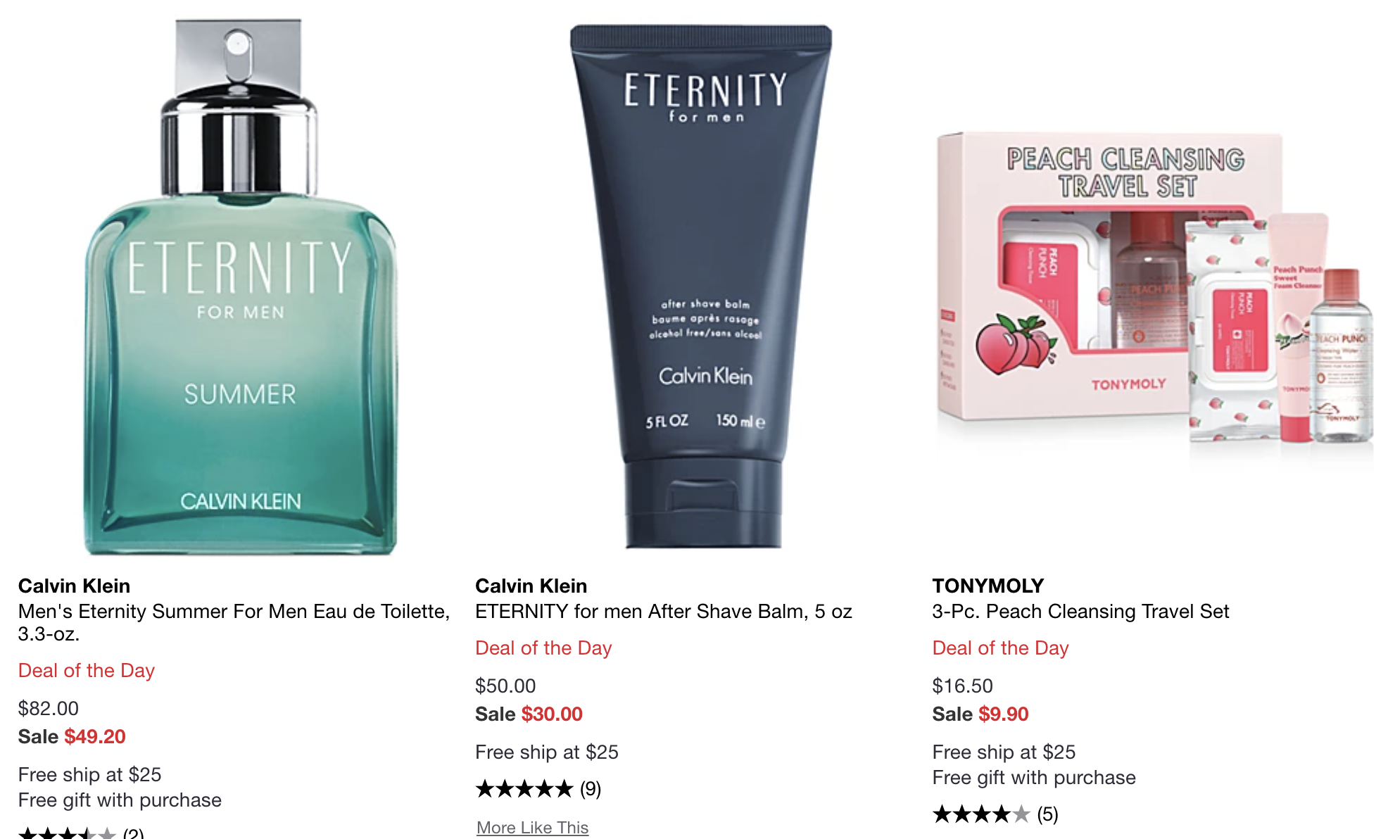Click the More Like This link

click(x=532, y=828)
